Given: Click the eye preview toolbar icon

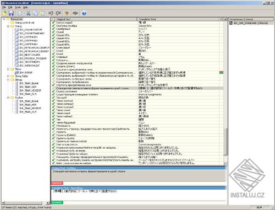Looking at the screenshot, I should pyautogui.click(x=75, y=13).
